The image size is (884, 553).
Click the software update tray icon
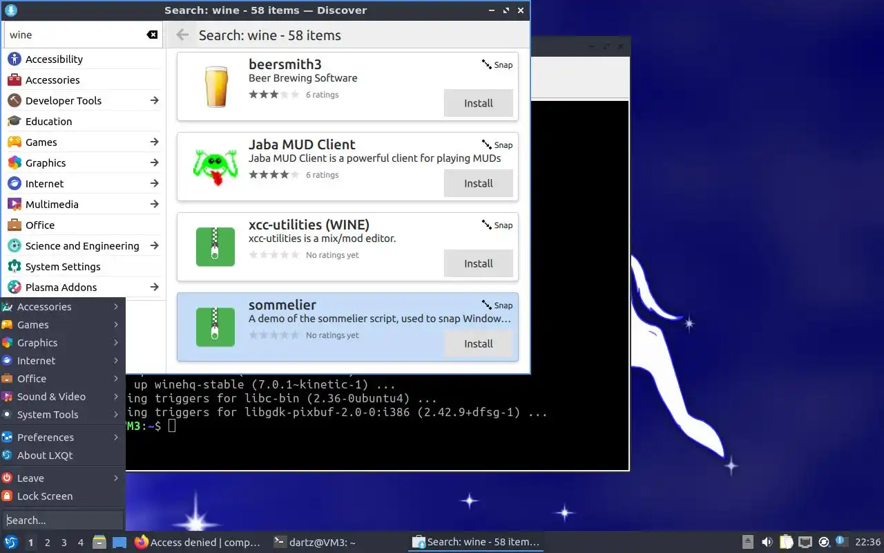point(824,542)
